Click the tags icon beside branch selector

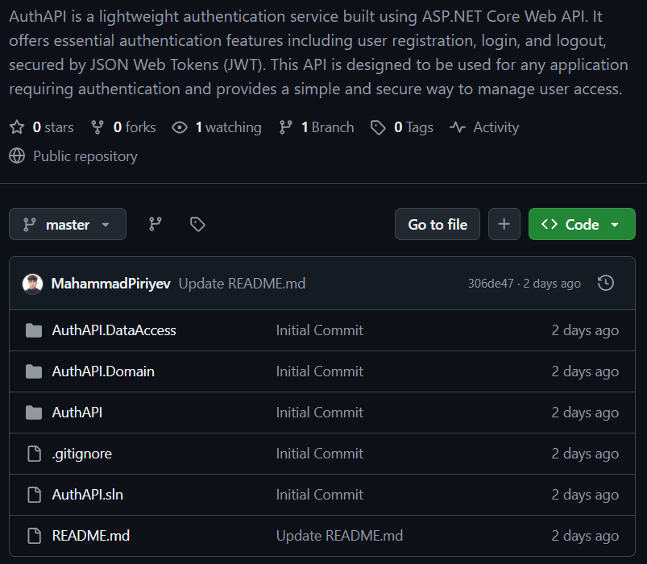[x=197, y=225]
